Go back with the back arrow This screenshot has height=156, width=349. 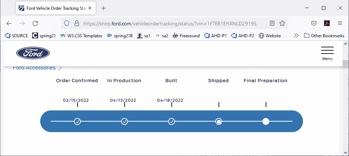coord(9,23)
